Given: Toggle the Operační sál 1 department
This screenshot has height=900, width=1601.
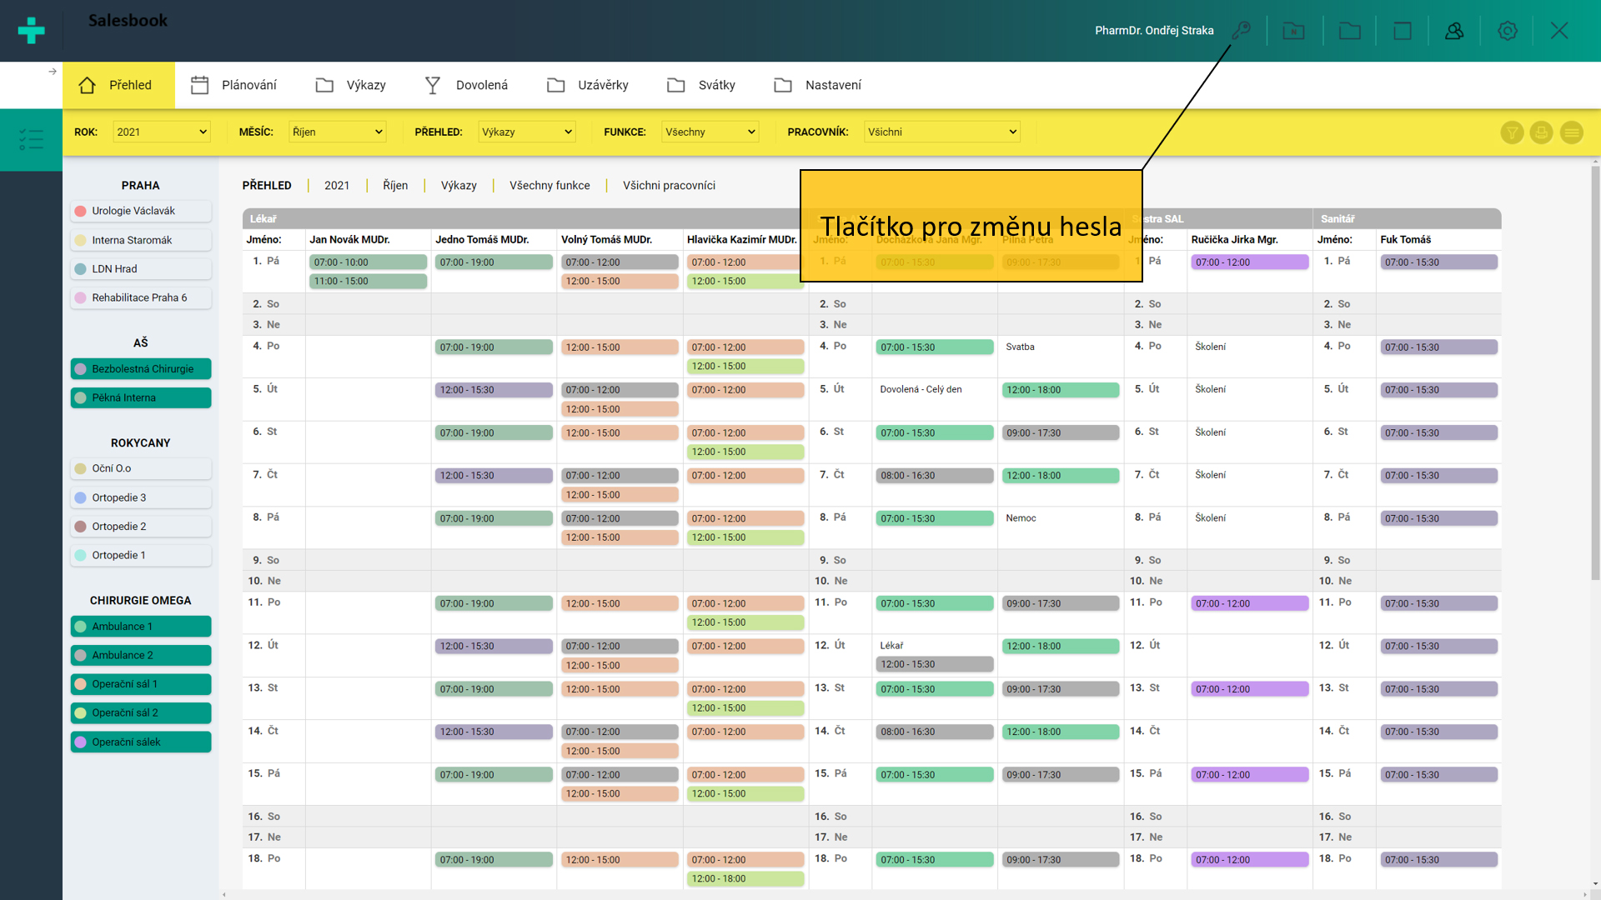Looking at the screenshot, I should (140, 684).
